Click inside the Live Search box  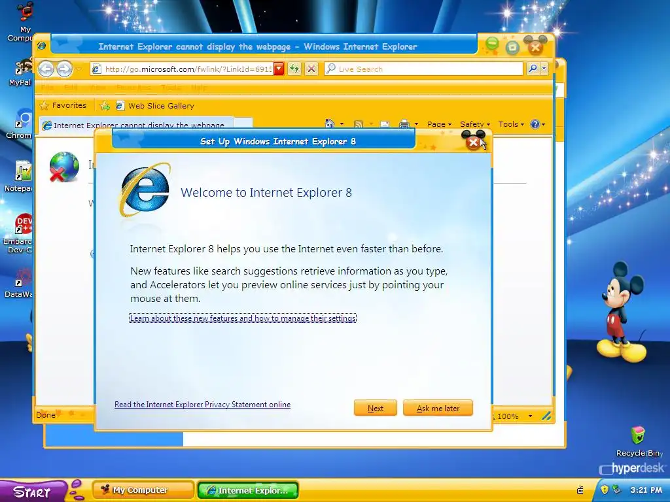coord(423,69)
